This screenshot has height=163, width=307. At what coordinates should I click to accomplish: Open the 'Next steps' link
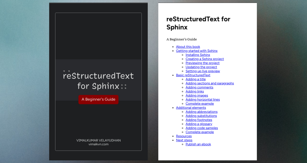184,140
